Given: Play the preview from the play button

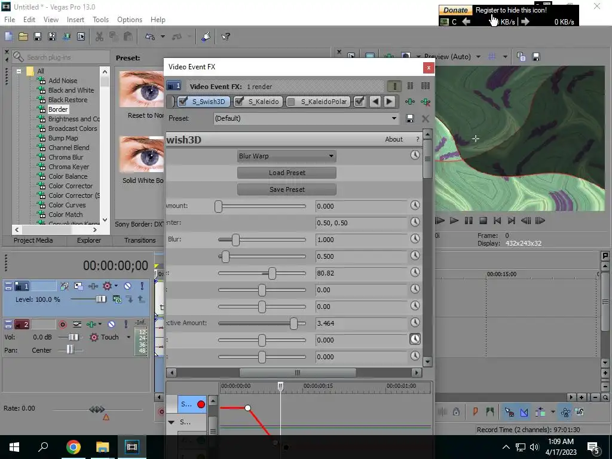Looking at the screenshot, I should (x=454, y=221).
